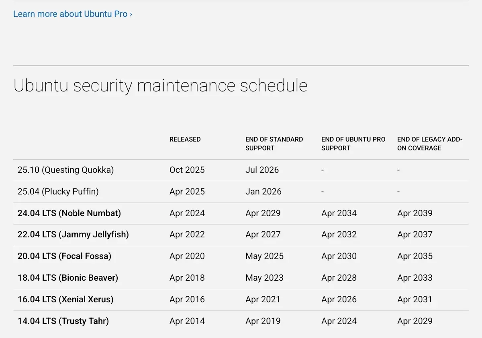Select the Apr 2034 Ubuntu Pro support date
Viewport: 482px width, 338px height.
[x=339, y=213]
